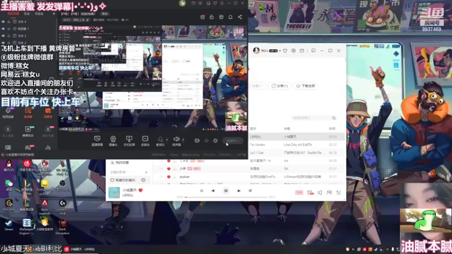
Task: Lock the 文本 3 source layer
Action: point(9,36)
